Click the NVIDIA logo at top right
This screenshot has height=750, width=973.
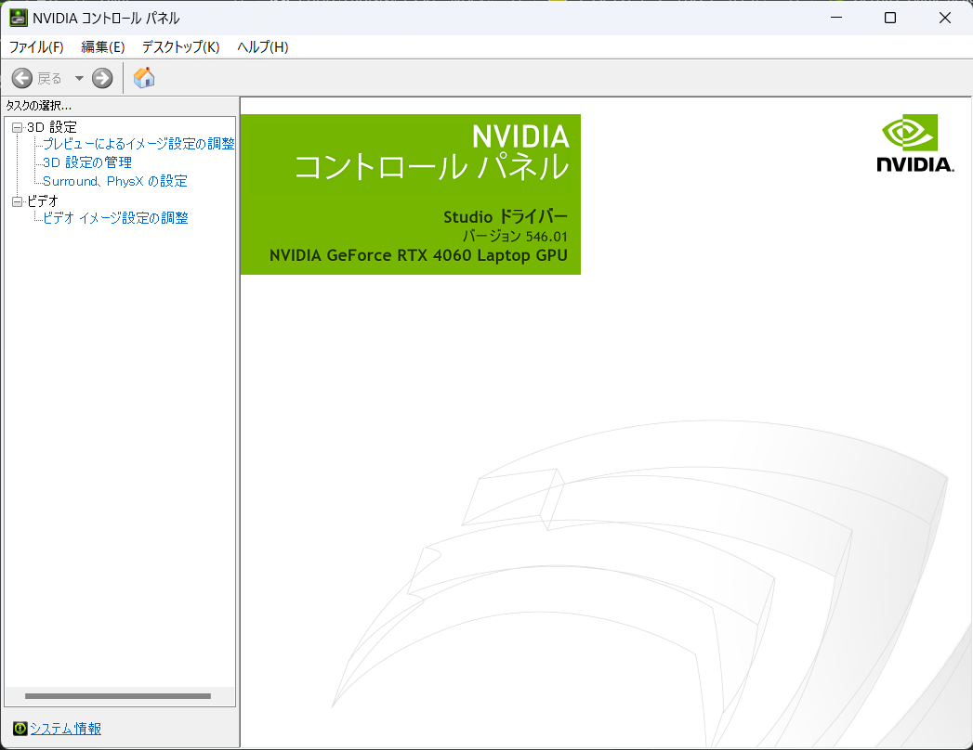[x=914, y=142]
